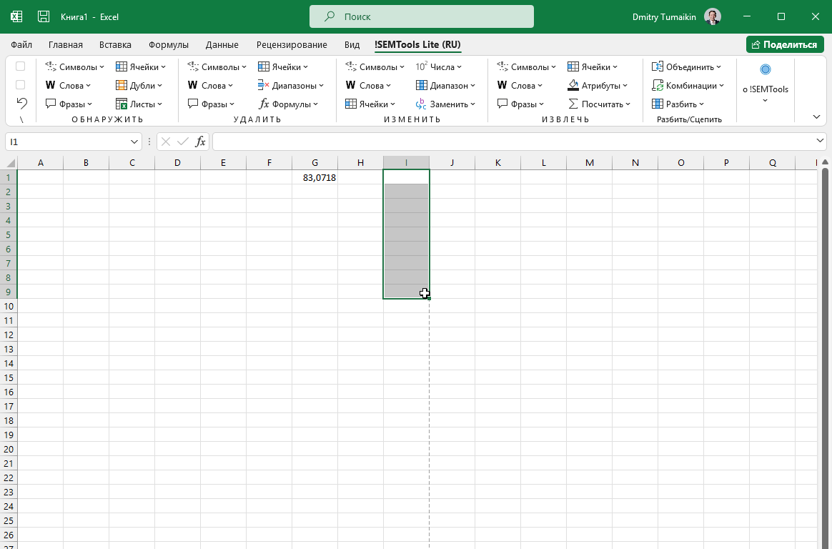Image resolution: width=832 pixels, height=549 pixels.
Task: Open the Диапазон change menu
Action: [446, 85]
